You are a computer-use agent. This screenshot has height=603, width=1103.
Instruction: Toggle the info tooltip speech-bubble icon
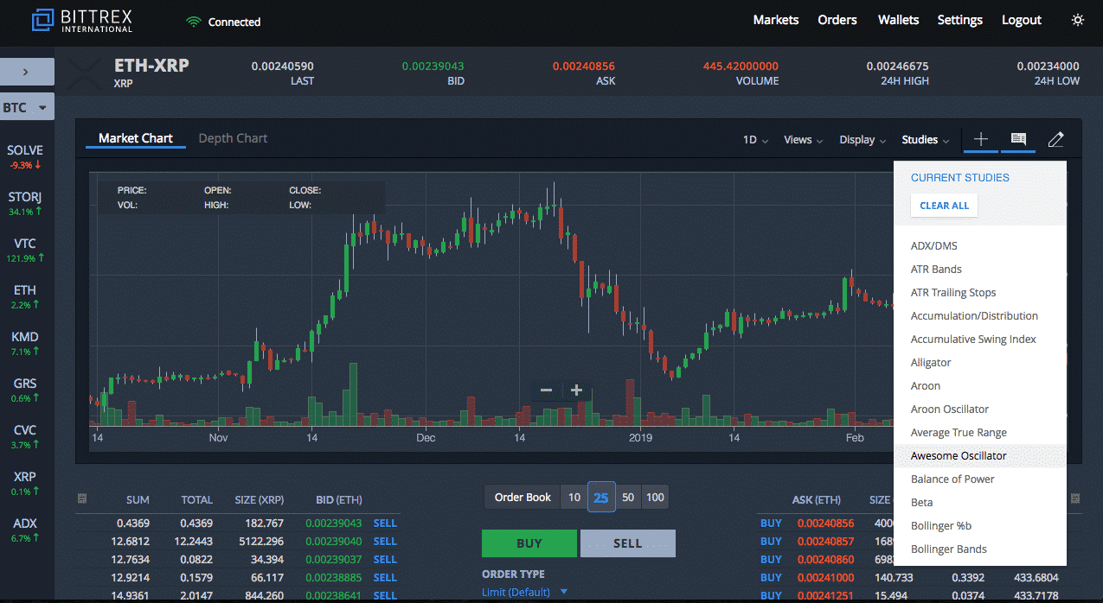pos(1018,139)
